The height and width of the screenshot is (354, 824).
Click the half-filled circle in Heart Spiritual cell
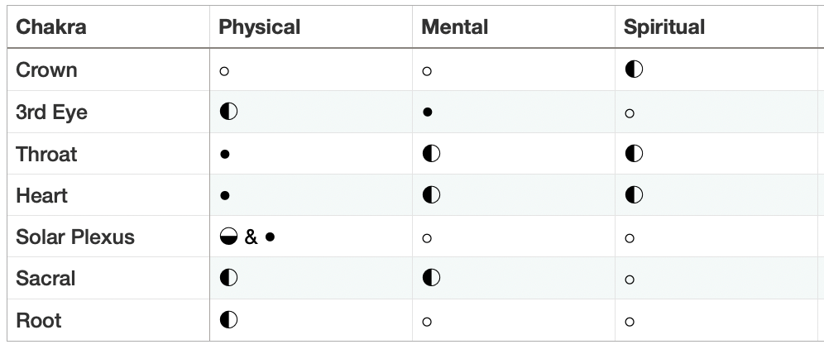click(634, 195)
